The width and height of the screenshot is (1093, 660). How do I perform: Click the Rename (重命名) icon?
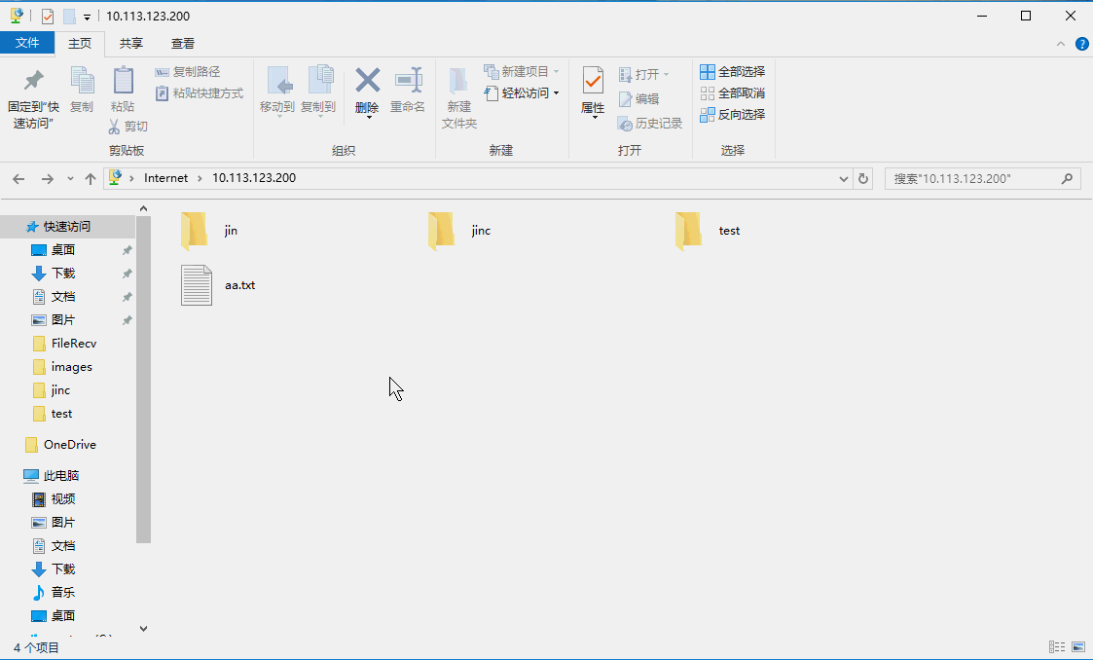[x=408, y=81]
